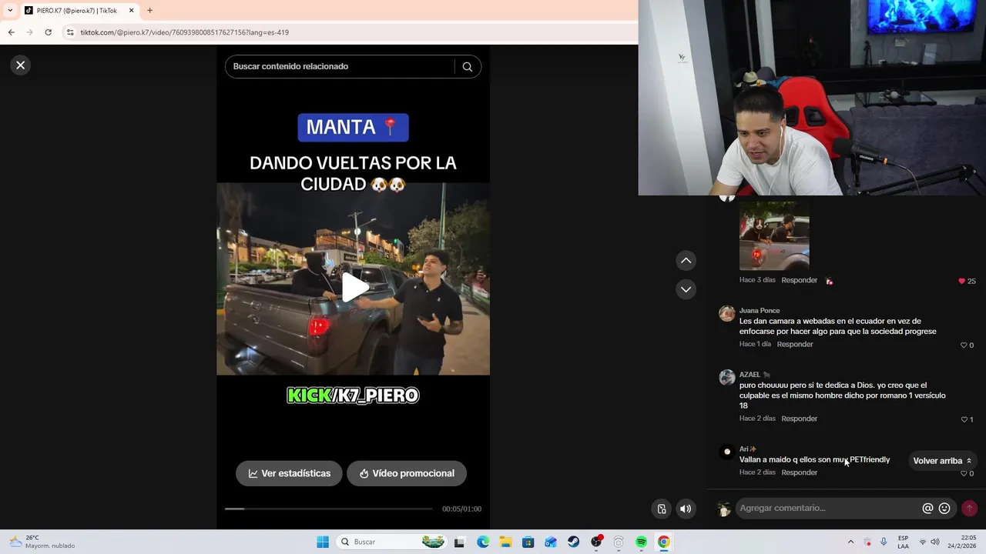Reply to AZAEL's comment

pyautogui.click(x=799, y=419)
